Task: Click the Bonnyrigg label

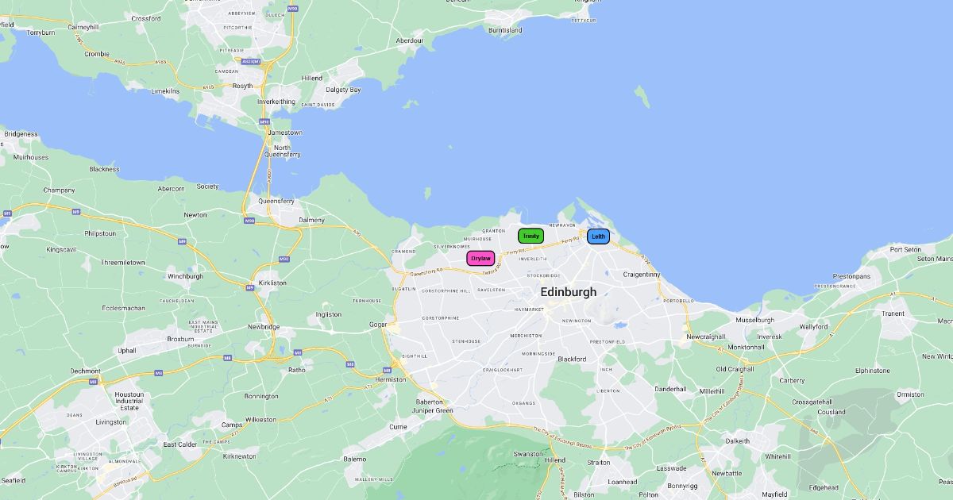Action: pyautogui.click(x=682, y=486)
